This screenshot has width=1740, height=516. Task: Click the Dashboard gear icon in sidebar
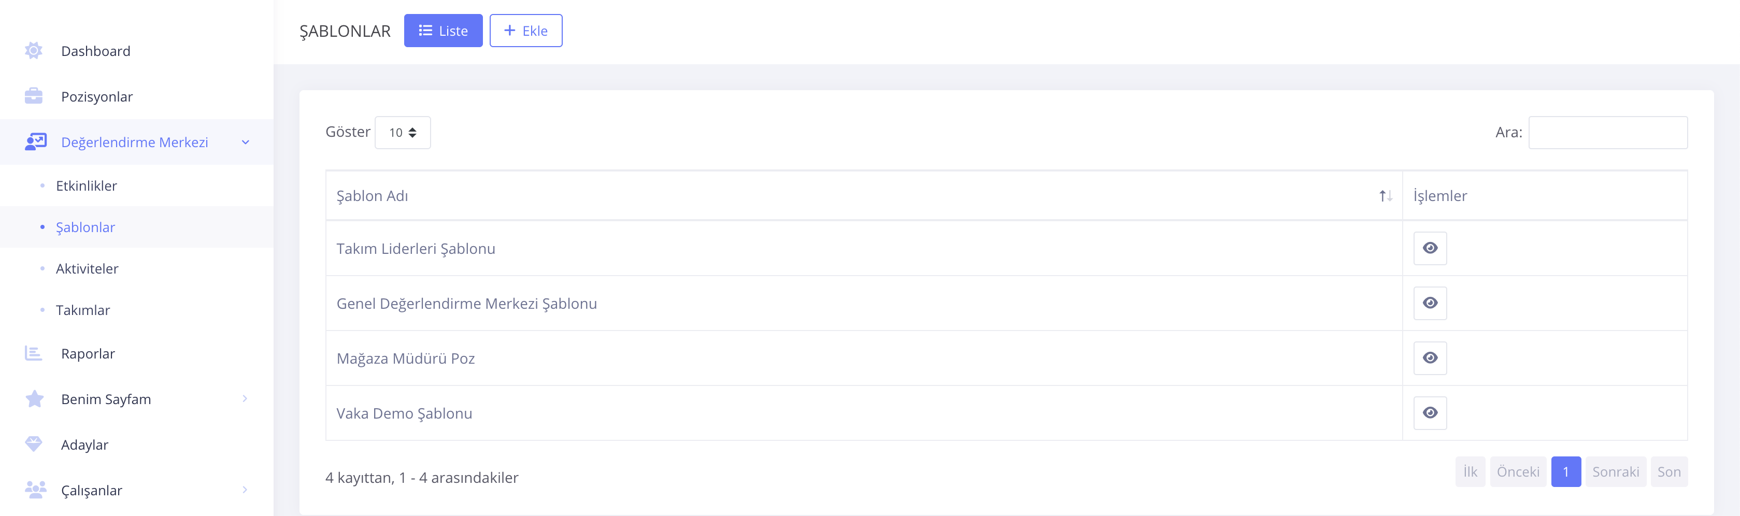coord(34,51)
